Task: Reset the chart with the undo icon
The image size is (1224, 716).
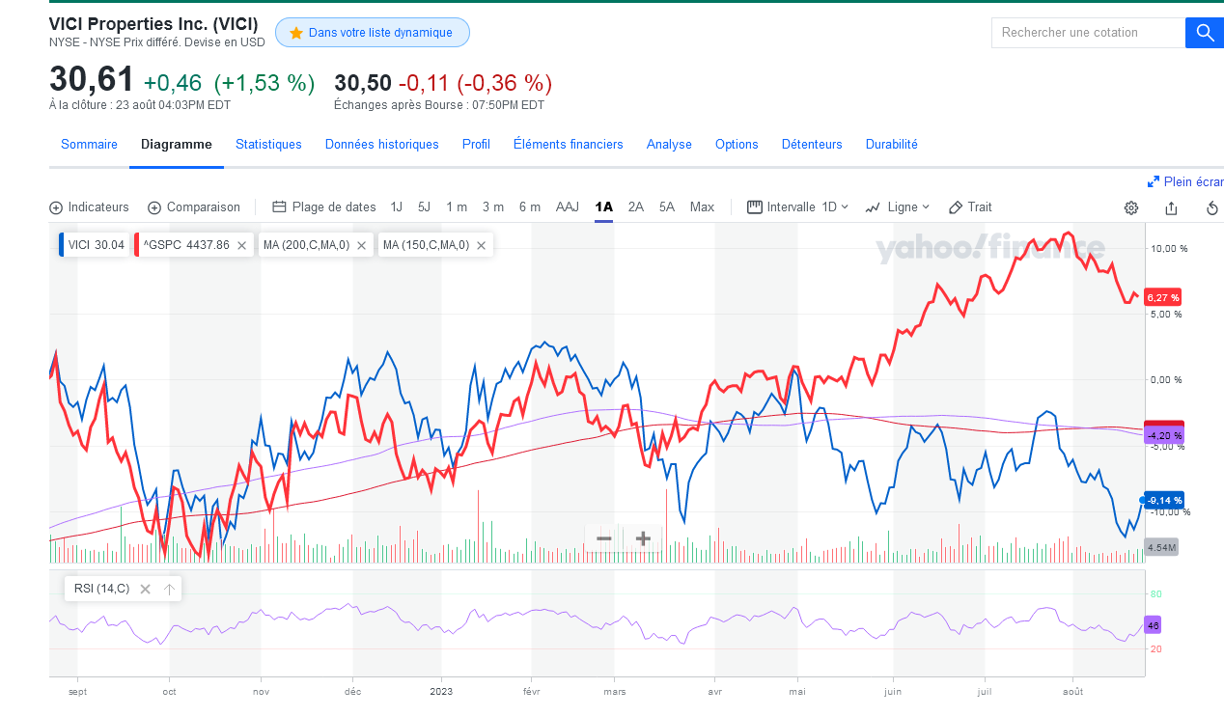Action: (1213, 207)
